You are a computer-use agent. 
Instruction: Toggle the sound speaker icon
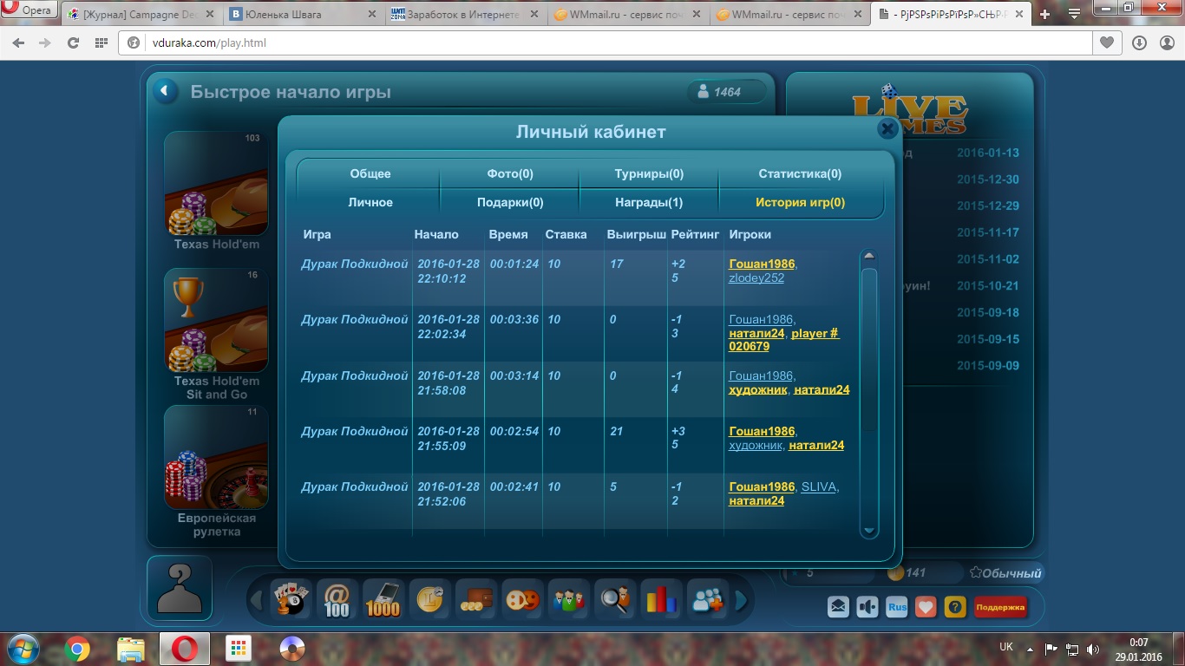point(867,607)
